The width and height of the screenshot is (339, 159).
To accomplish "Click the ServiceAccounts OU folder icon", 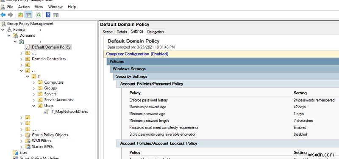I will (x=40, y=100).
